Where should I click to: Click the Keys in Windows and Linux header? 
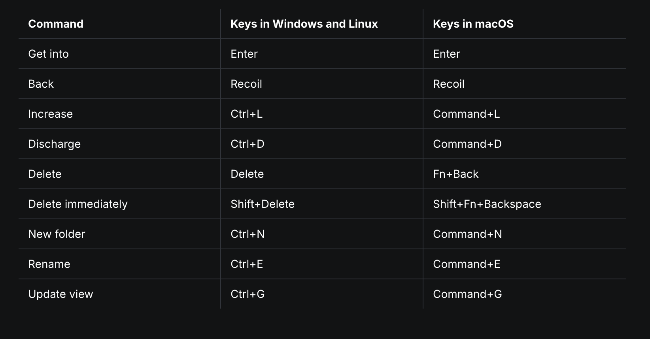pyautogui.click(x=304, y=24)
